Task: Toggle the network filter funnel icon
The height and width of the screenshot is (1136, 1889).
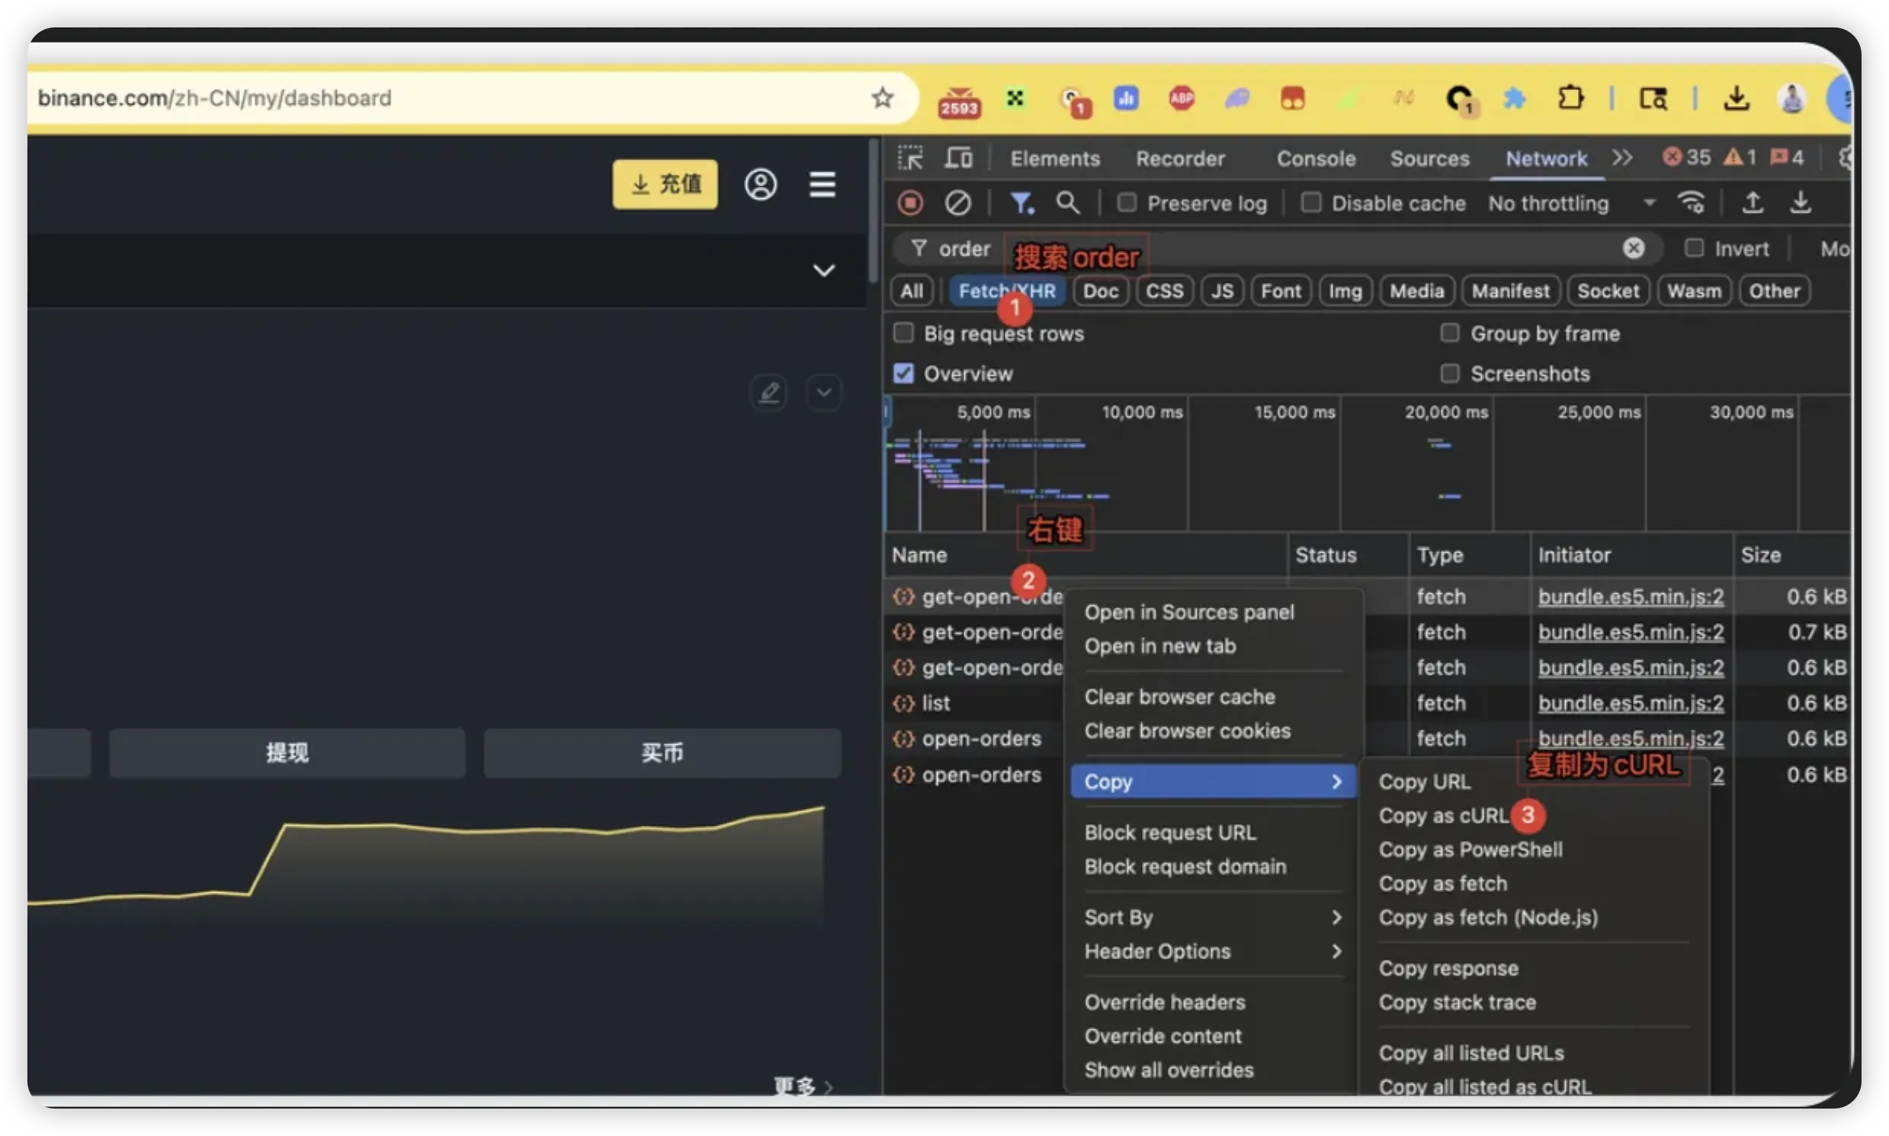Action: pos(1021,203)
